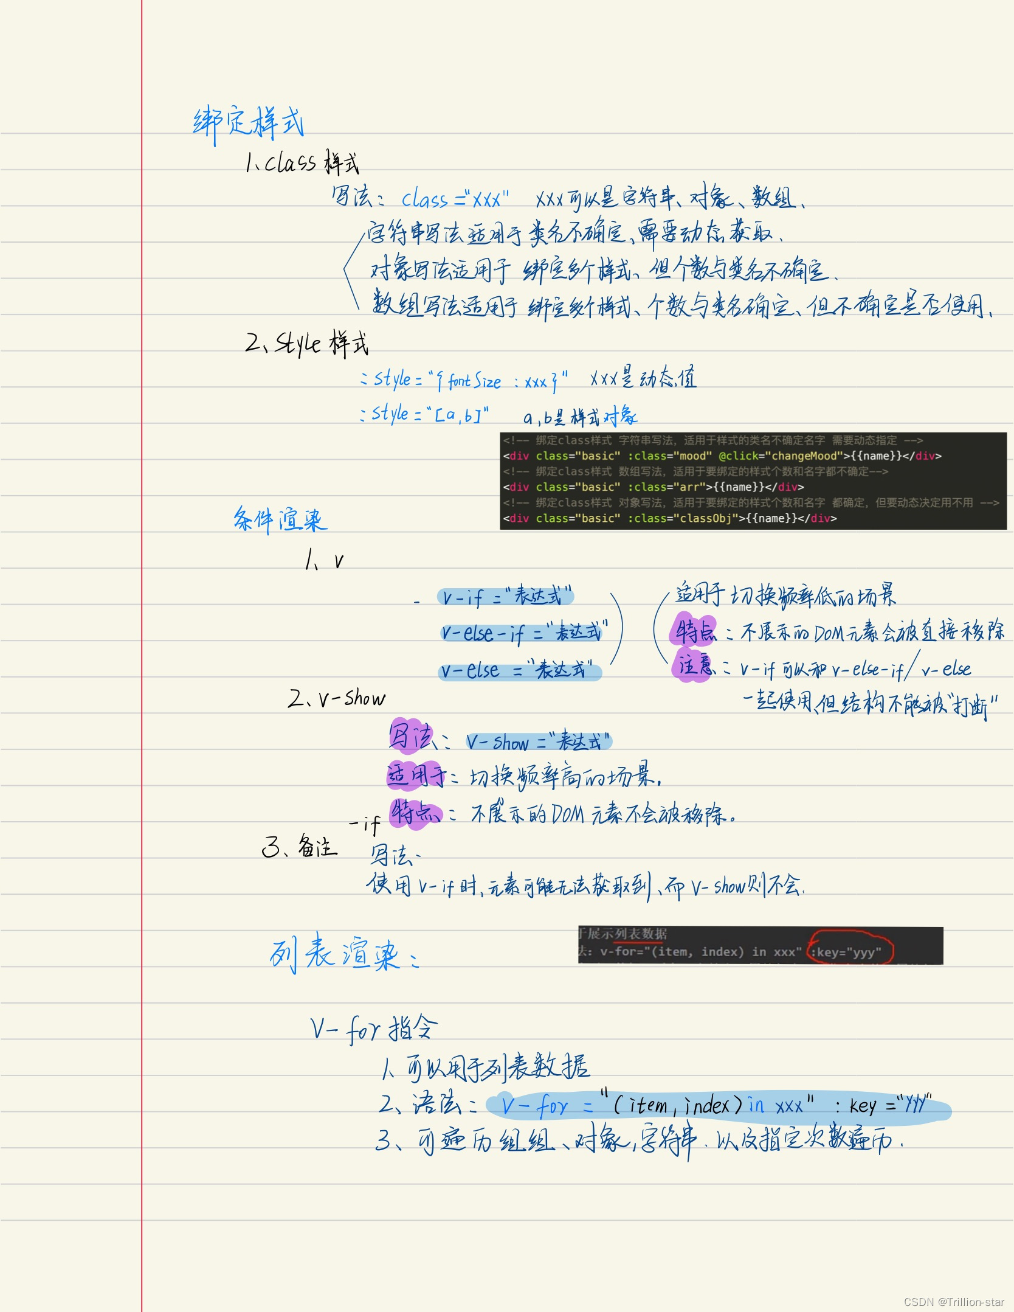
Task: Click "v-if 可以和 v-else-if / v-else"
Action: click(855, 667)
